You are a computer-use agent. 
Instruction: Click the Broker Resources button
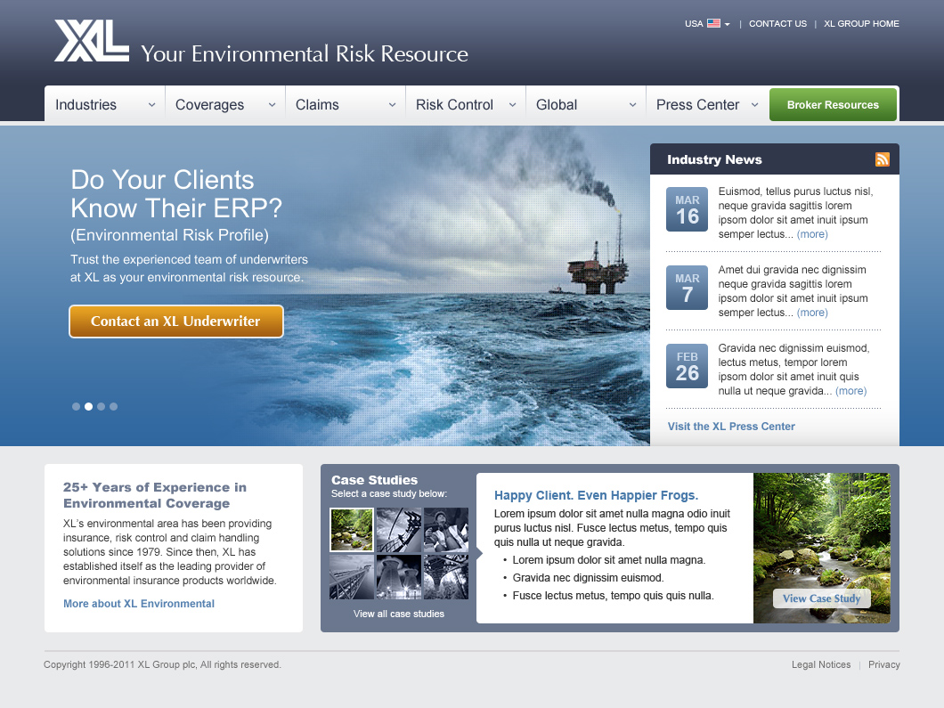833,105
